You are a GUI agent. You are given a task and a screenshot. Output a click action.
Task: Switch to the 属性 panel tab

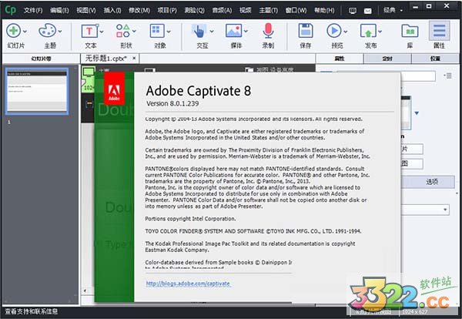[340, 59]
